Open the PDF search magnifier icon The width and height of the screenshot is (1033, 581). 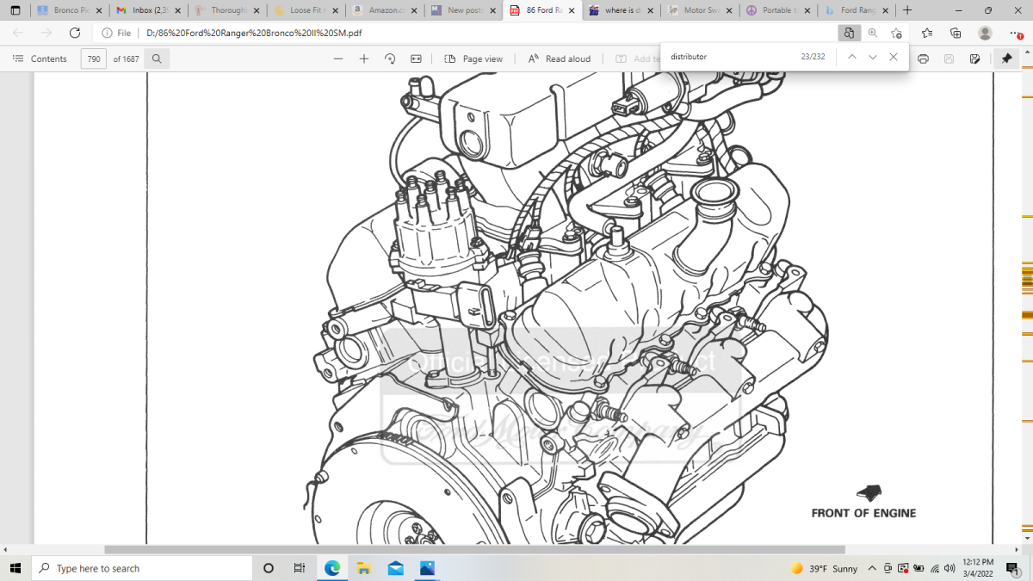click(x=157, y=59)
